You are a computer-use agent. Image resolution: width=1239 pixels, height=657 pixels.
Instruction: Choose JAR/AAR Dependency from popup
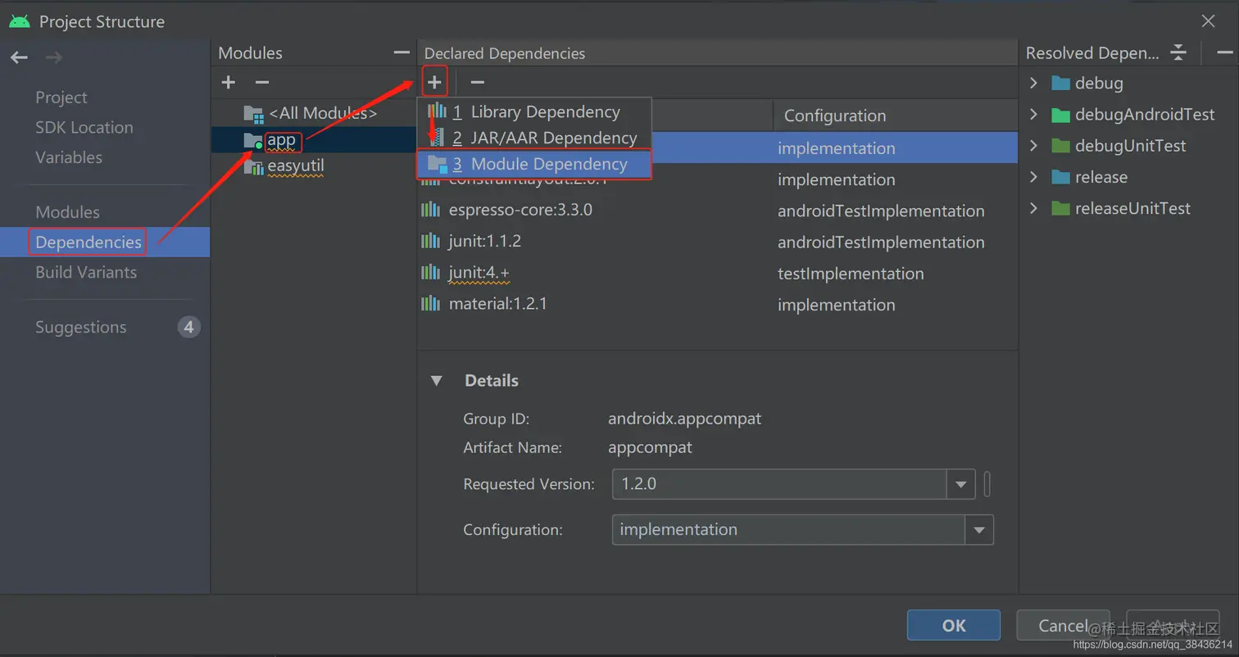pos(534,138)
